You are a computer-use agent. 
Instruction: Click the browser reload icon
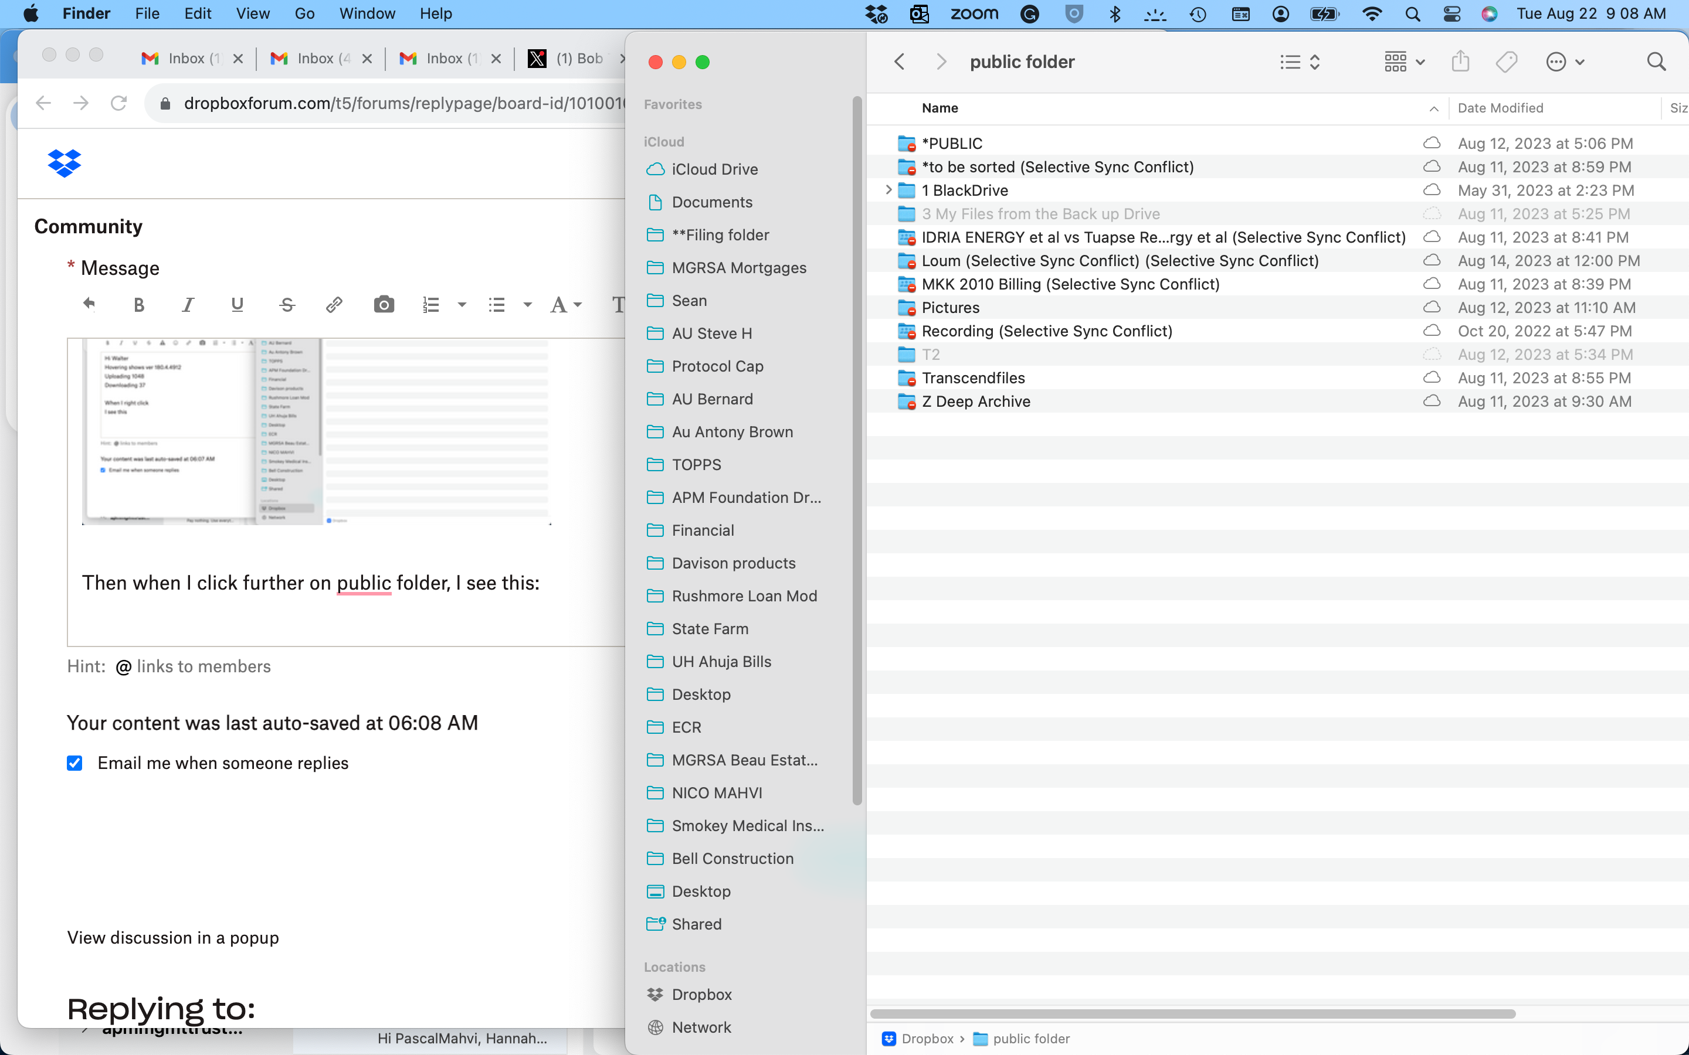(118, 103)
